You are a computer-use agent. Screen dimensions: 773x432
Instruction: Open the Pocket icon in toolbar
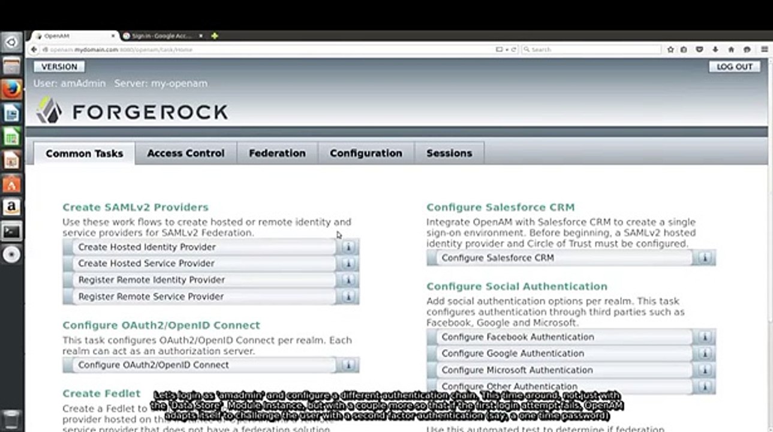[x=699, y=50]
